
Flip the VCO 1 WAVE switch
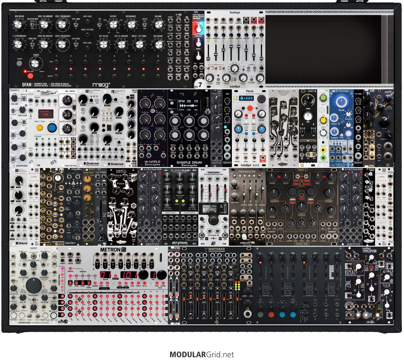coord(76,24)
